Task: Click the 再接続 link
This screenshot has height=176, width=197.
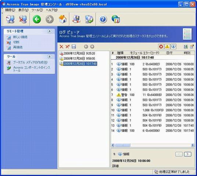Action: point(18,47)
